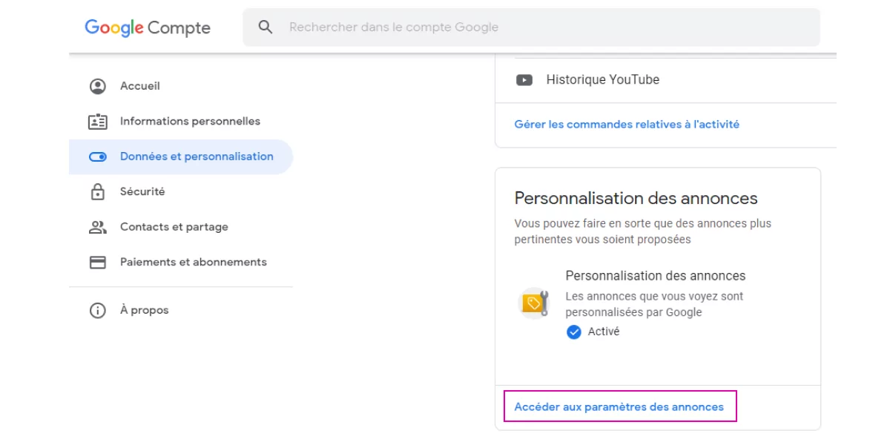
Task: Click Accéder aux paramètres des annonces link
Action: point(619,406)
